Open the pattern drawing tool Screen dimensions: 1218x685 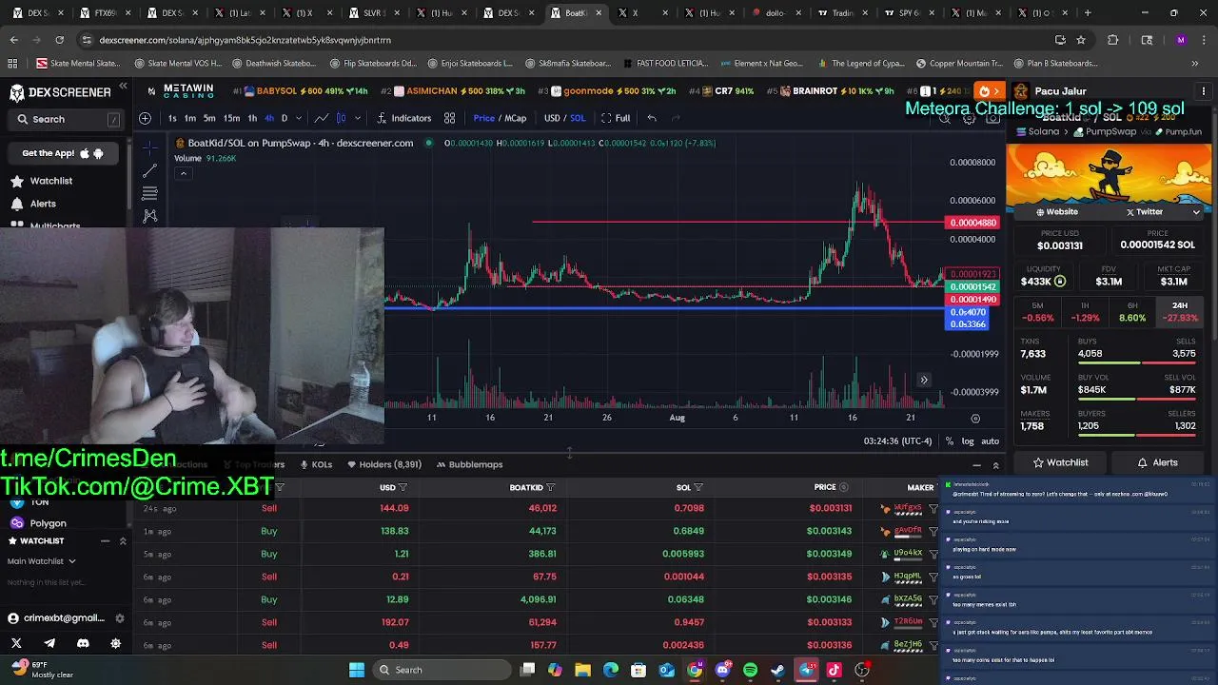coord(149,216)
